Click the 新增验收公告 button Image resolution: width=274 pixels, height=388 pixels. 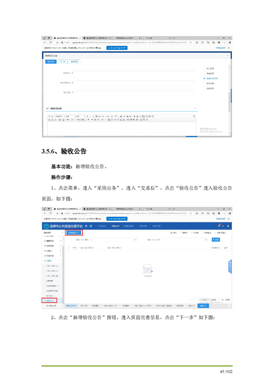click(x=74, y=233)
